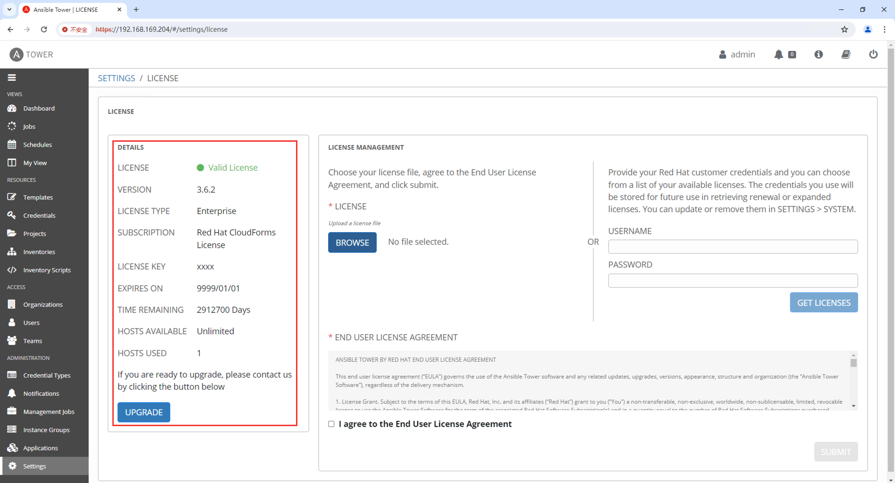Open Templates pencil icon

[x=12, y=197]
